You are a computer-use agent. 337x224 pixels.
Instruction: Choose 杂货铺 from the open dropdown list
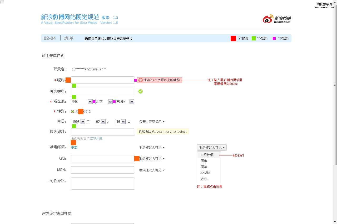[x=206, y=173]
